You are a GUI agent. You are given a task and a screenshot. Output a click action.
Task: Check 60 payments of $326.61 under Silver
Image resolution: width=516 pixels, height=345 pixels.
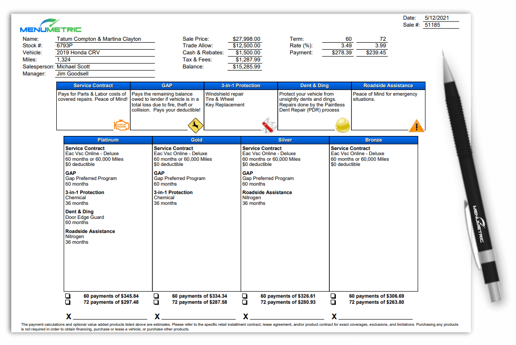[244, 296]
